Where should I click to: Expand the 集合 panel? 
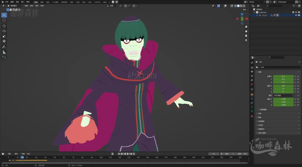tap(277, 117)
